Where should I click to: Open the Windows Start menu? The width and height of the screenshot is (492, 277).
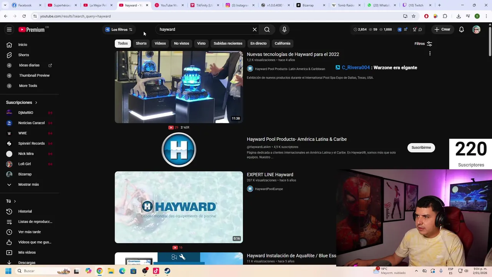(8, 271)
